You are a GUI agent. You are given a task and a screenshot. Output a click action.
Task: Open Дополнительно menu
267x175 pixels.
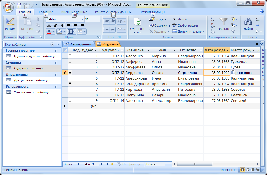[188, 32]
